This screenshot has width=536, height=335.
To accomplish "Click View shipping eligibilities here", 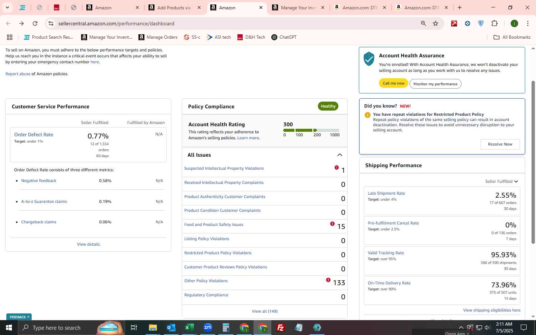I will tap(492, 310).
